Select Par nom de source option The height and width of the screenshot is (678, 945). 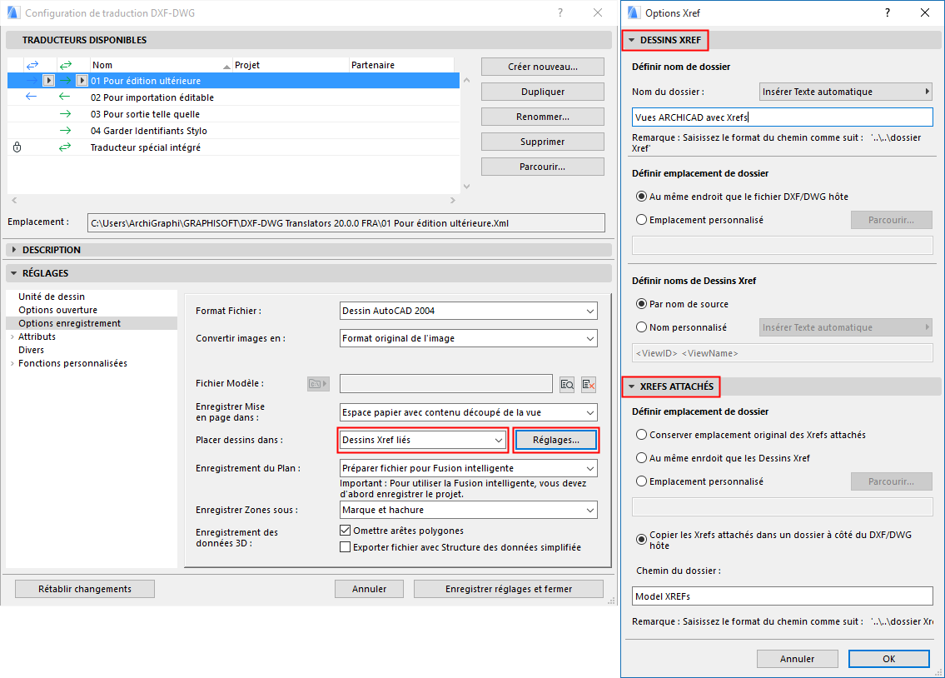(x=642, y=304)
